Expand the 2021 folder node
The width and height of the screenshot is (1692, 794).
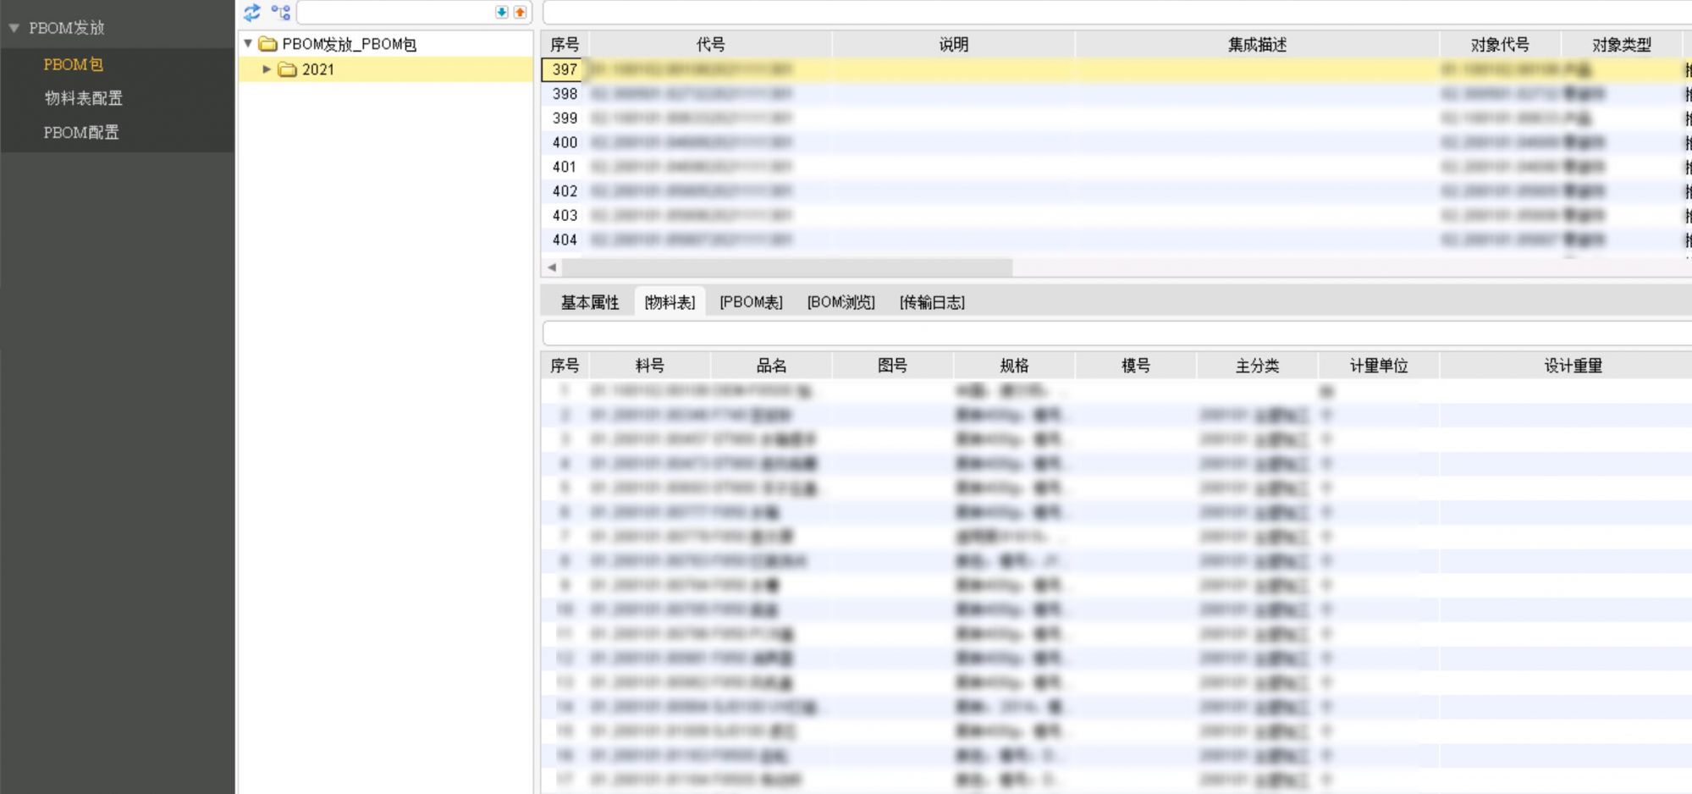coord(267,69)
